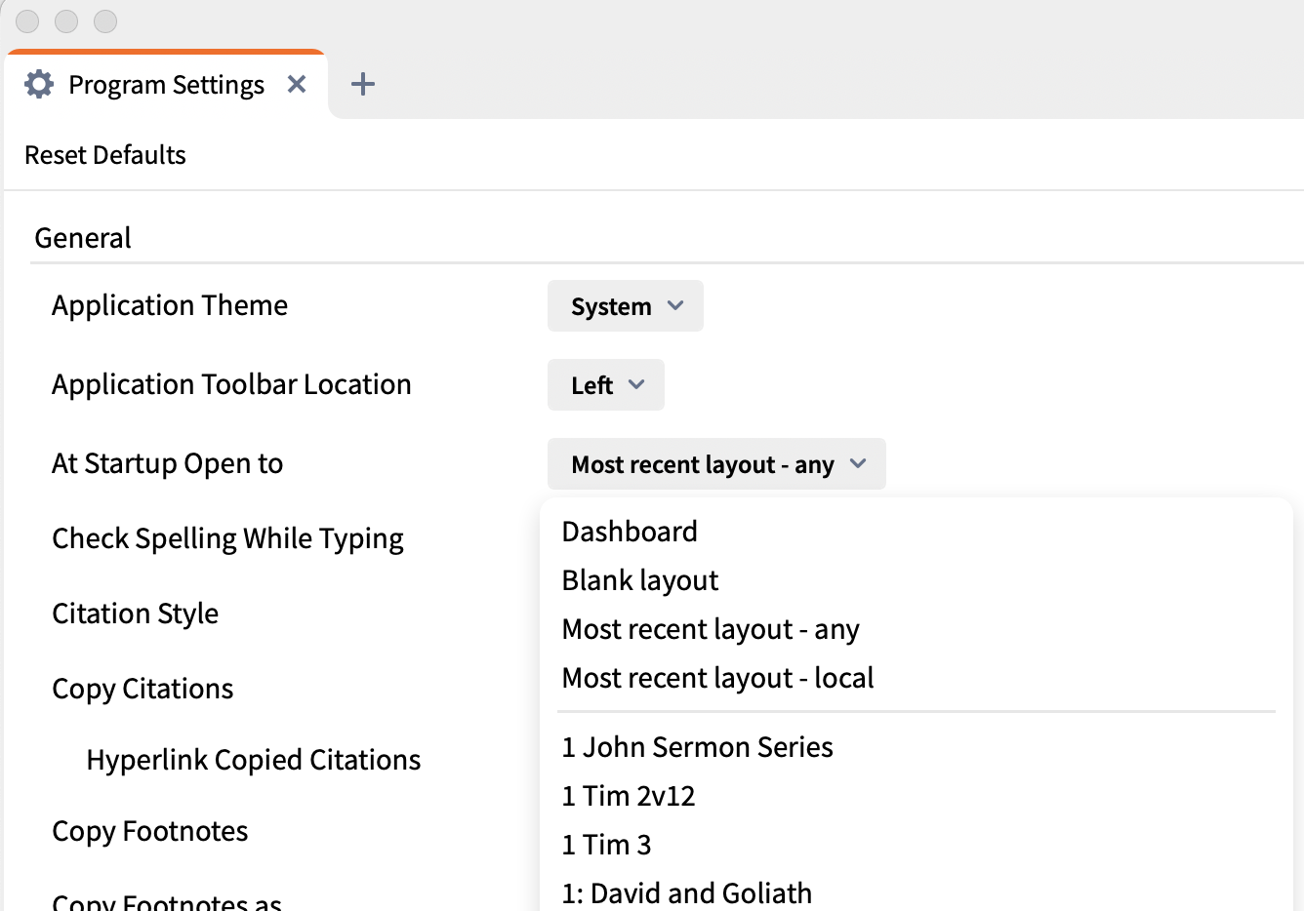Click the chevron arrow beside Left
This screenshot has width=1304, height=911.
[x=636, y=385]
